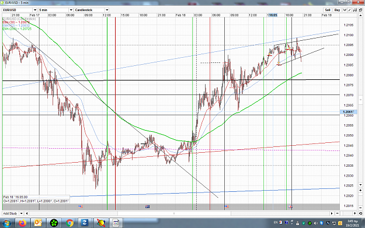
Task: Click the horizontal chart scrollbar thumb
Action: pos(174,213)
